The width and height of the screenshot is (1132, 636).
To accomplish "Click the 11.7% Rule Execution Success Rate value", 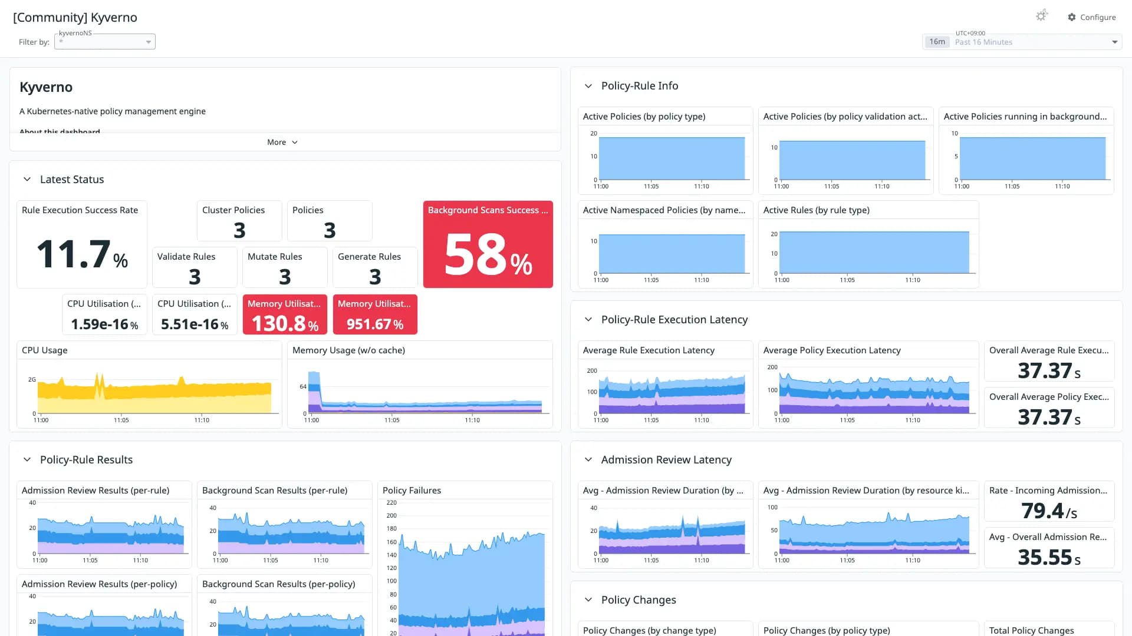I will (x=82, y=254).
